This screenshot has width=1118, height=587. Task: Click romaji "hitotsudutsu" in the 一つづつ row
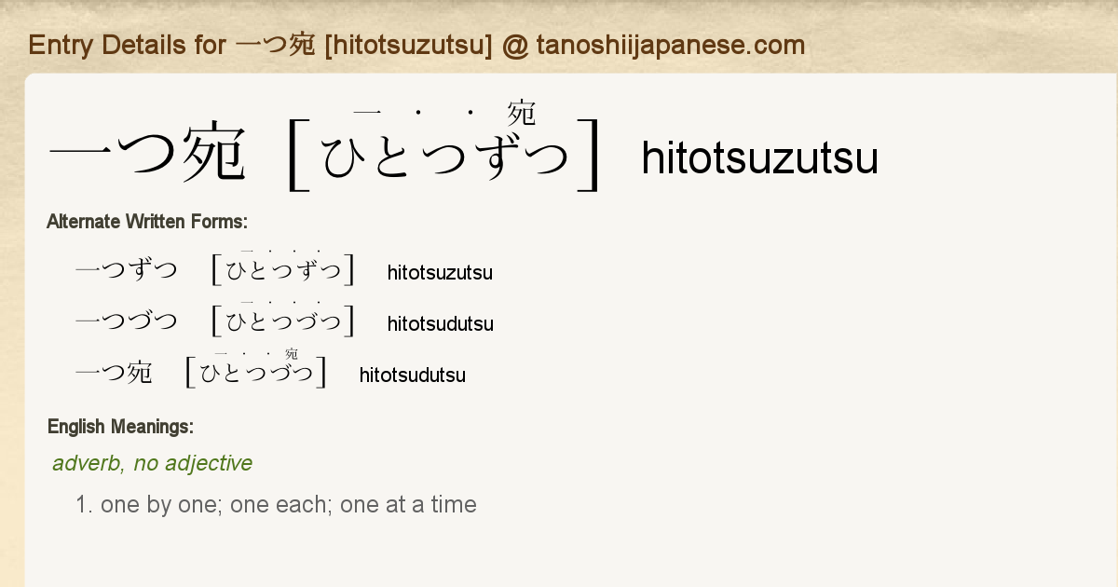coord(440,324)
